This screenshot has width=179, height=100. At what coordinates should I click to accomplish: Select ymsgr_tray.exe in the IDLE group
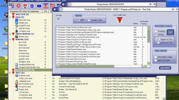pos(25,78)
